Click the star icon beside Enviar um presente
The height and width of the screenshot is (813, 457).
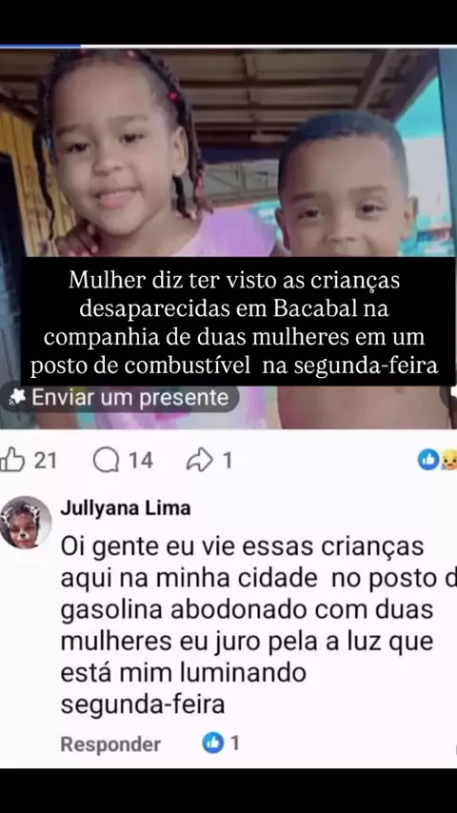[18, 398]
